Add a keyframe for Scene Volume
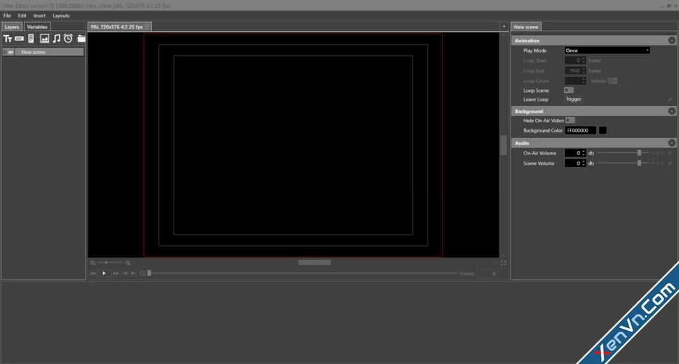The image size is (679, 364). click(658, 164)
